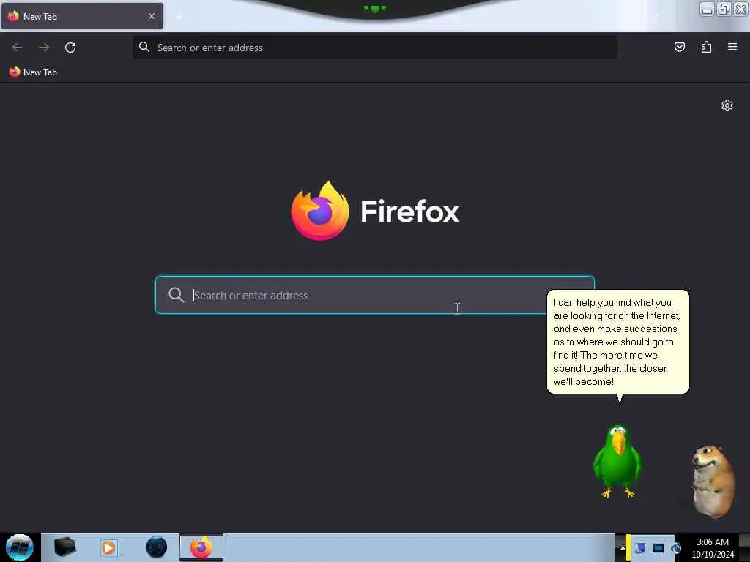Open the Windows Start menu
Image resolution: width=750 pixels, height=562 pixels.
[x=19, y=547]
